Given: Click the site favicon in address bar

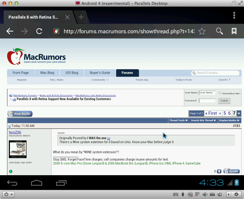Looking at the screenshot, I should 56,31.
